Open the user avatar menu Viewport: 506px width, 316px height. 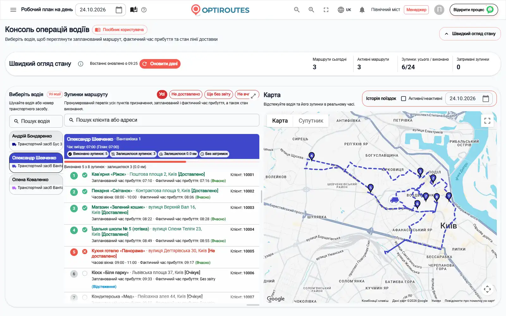click(x=439, y=10)
